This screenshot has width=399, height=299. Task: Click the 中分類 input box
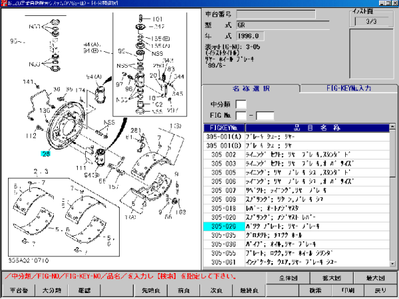point(241,104)
